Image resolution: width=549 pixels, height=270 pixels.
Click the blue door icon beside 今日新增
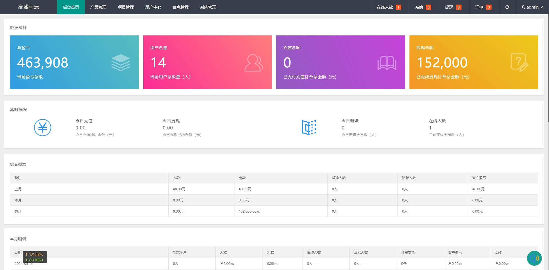point(309,127)
